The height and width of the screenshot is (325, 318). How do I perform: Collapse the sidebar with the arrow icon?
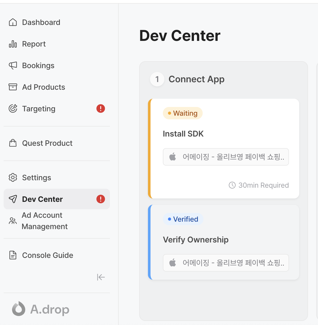click(101, 277)
